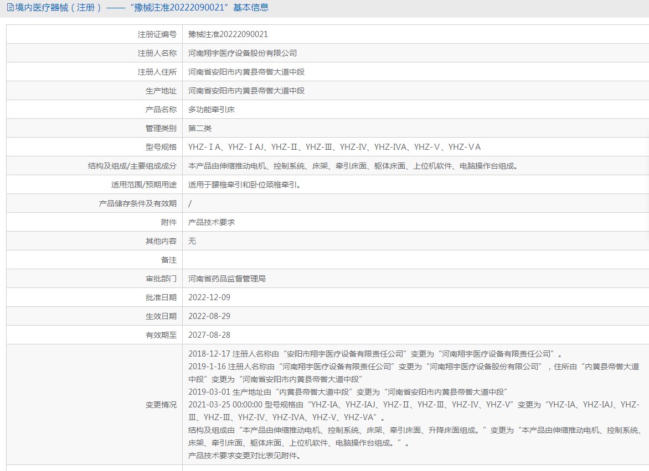The image size is (649, 471).
Task: Click the label 其他内容
Action: tap(161, 241)
